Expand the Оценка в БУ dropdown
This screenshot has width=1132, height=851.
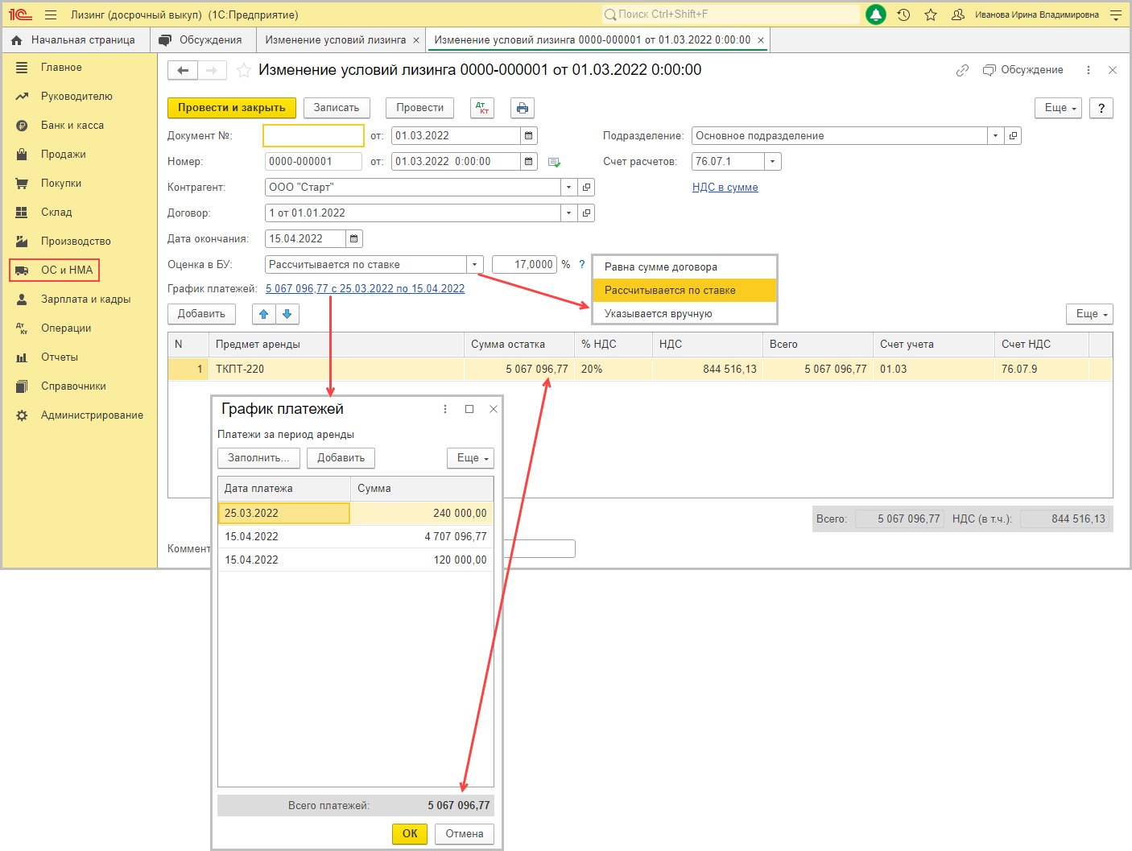474,265
